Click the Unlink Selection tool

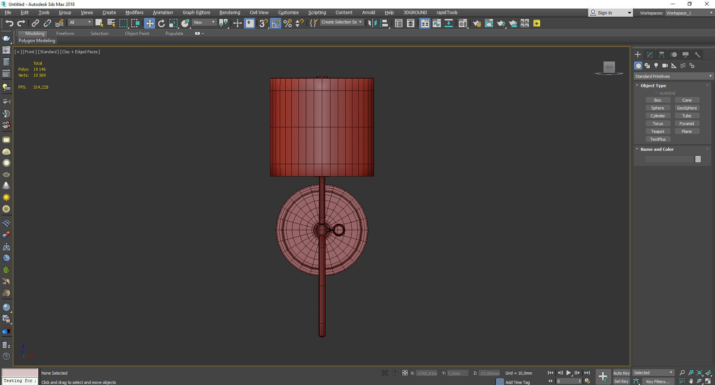(x=47, y=23)
